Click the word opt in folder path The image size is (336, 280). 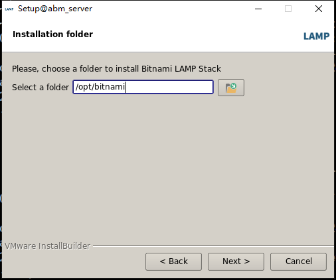coord(84,87)
